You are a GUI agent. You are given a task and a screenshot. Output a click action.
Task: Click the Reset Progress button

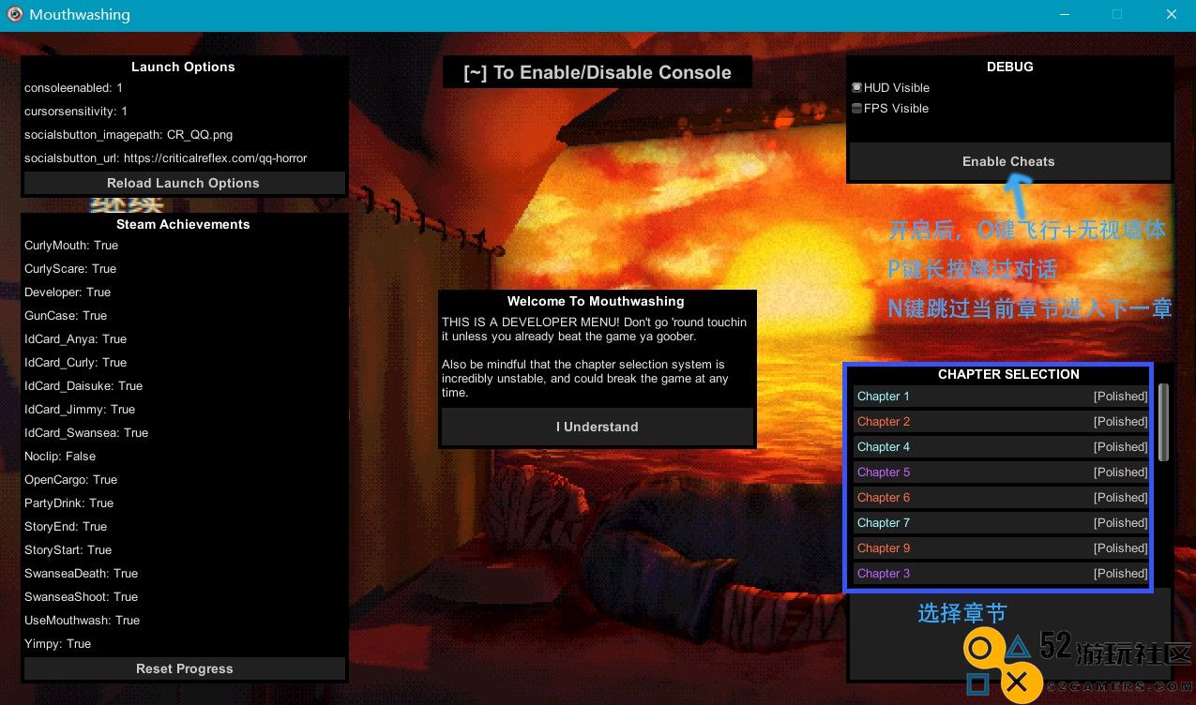tap(184, 668)
